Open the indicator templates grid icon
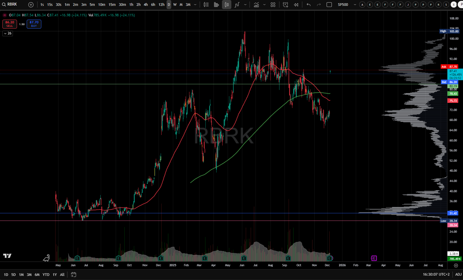This screenshot has height=280, width=463. [x=273, y=5]
